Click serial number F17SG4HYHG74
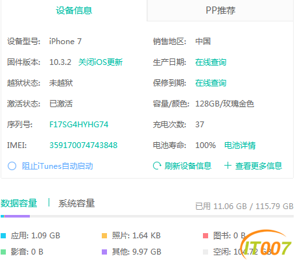The image size is (295, 263). point(79,125)
